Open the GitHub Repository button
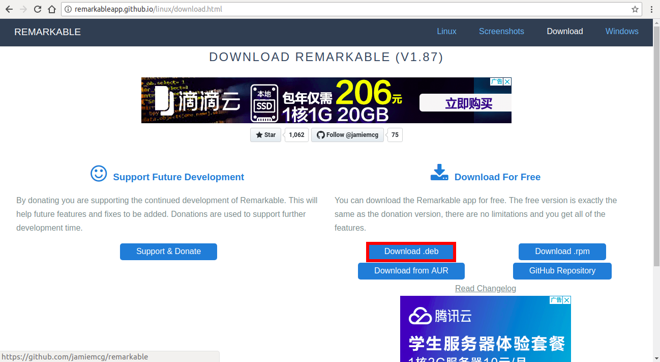The width and height of the screenshot is (660, 362). 562,271
